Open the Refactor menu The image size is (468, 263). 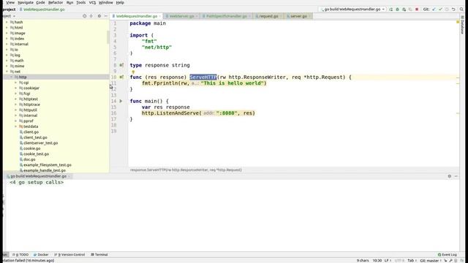(56, 2)
